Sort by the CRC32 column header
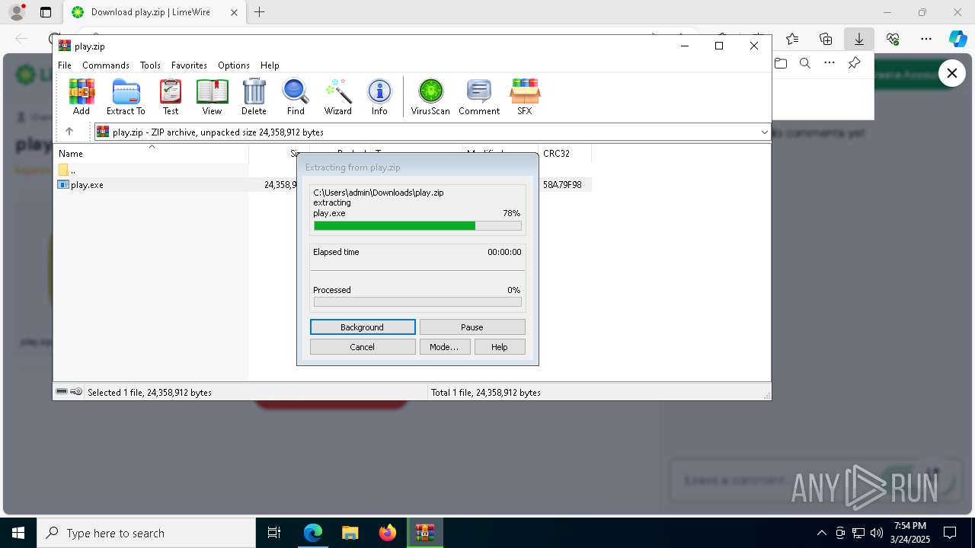Viewport: 975px width, 548px height. [x=564, y=153]
